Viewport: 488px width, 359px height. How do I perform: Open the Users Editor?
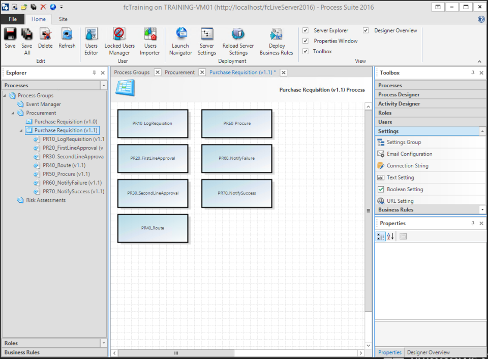(91, 41)
